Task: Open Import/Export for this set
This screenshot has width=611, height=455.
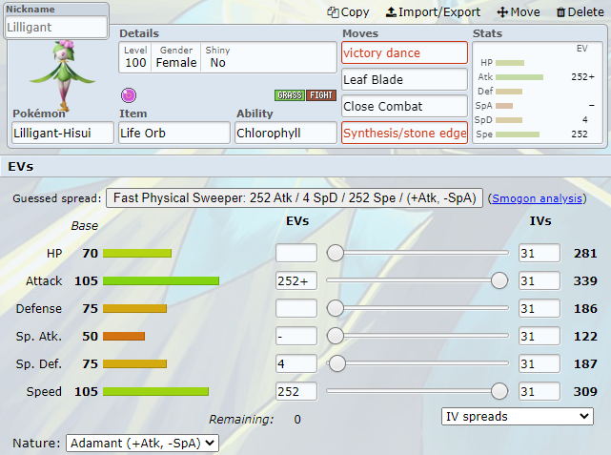Action: pyautogui.click(x=433, y=12)
